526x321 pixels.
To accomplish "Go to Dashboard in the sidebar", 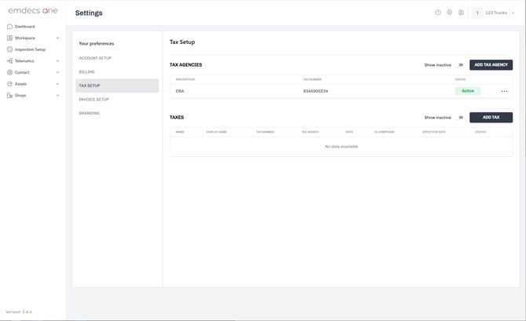I will 25,27.
